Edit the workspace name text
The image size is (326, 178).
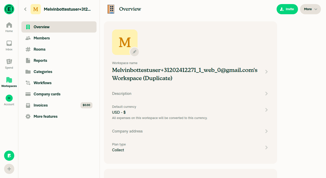(185, 74)
